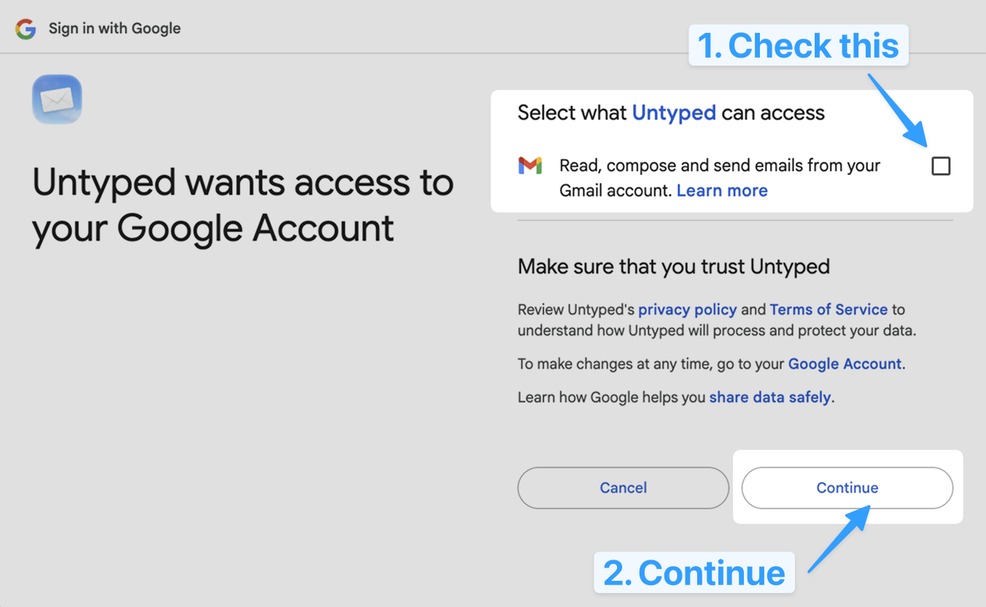Click the "1. Check this" annotation label
The width and height of the screenshot is (986, 607).
(798, 45)
